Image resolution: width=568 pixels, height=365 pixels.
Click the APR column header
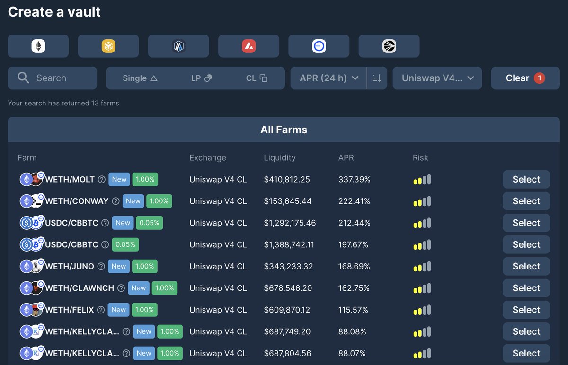coord(346,157)
